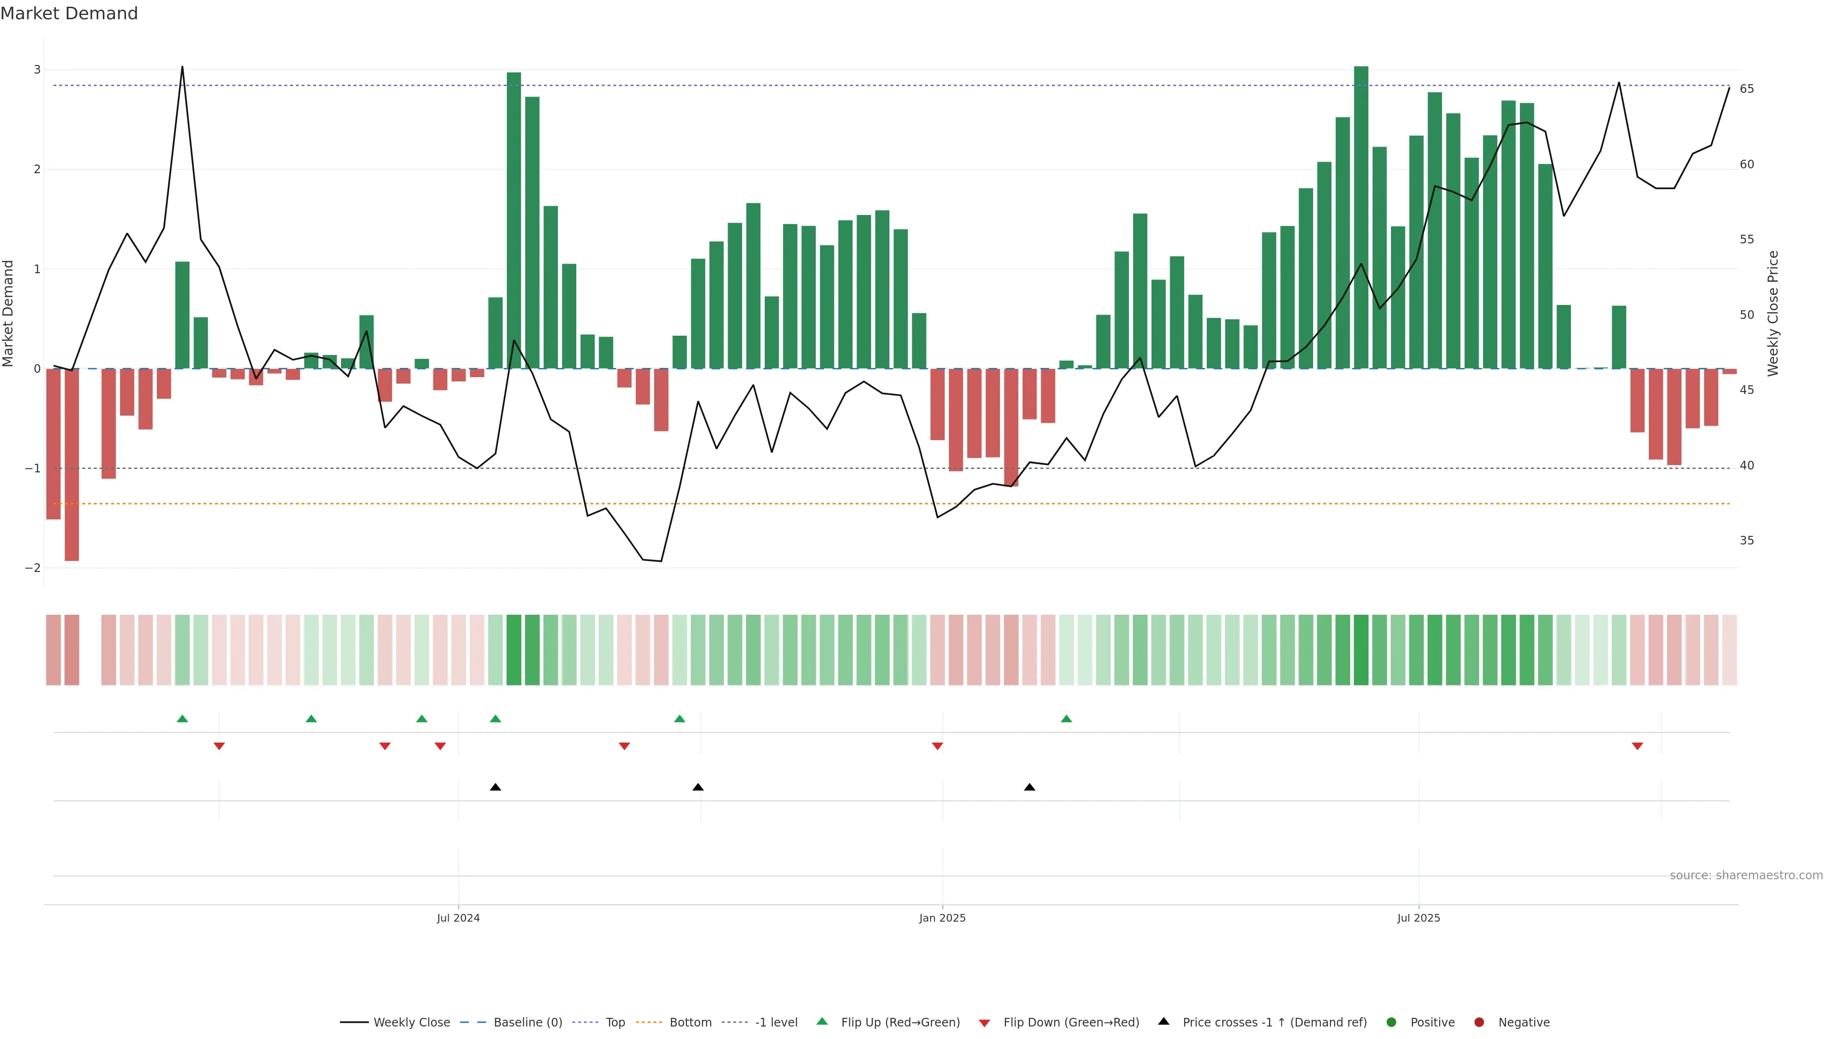Click the Positive green circle legend icon

tap(1392, 1023)
